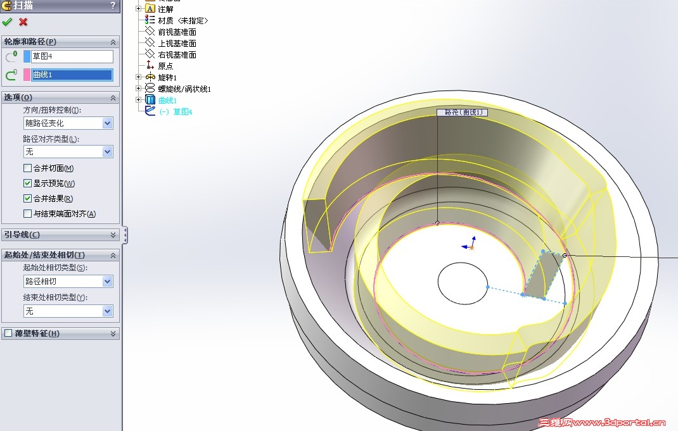Select 材质 <未指定> in the tree
Viewport: 678px width, 431px height.
[x=183, y=20]
